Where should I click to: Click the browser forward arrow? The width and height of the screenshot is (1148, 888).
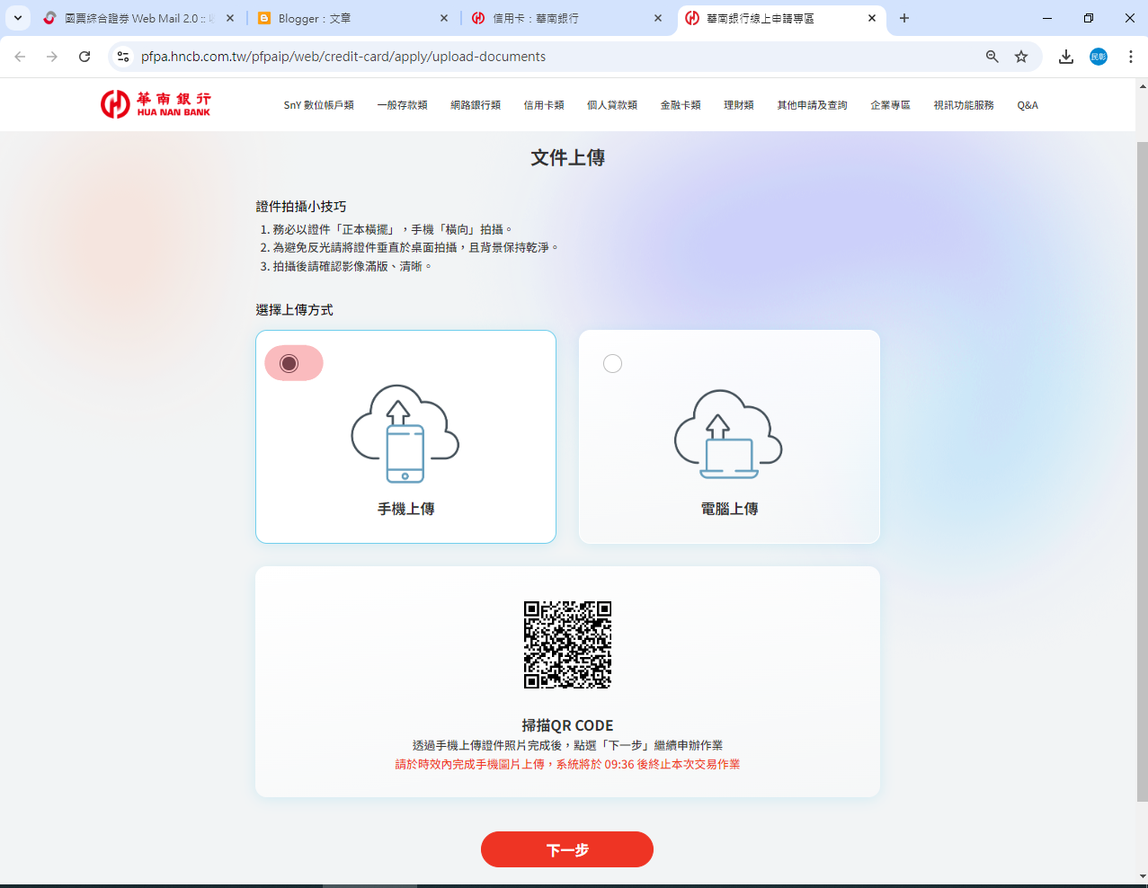52,57
